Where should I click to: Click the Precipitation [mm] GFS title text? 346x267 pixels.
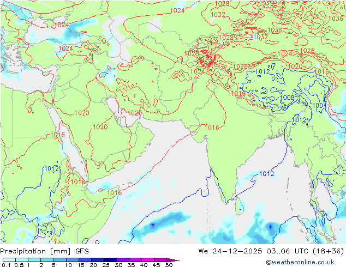point(44,251)
